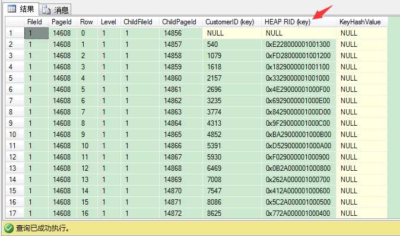
Task: Click CustomerID cell 5391
Action: point(232,146)
